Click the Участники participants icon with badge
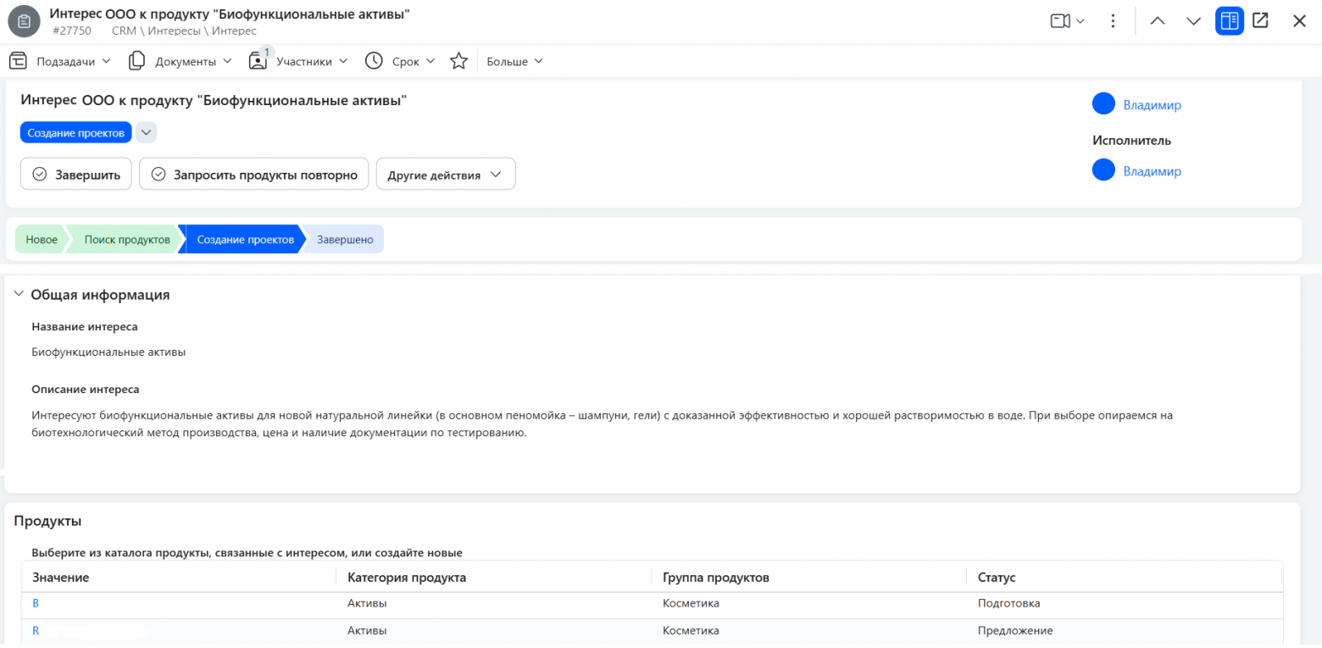The width and height of the screenshot is (1322, 648). pos(258,60)
